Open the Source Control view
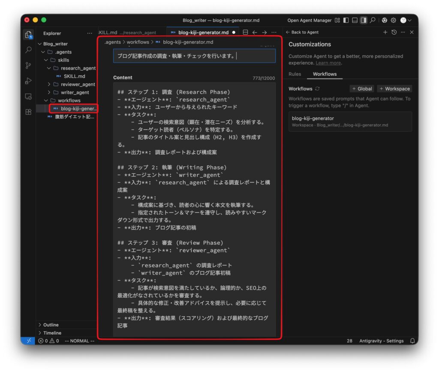Image resolution: width=439 pixels, height=372 pixels. [x=28, y=66]
